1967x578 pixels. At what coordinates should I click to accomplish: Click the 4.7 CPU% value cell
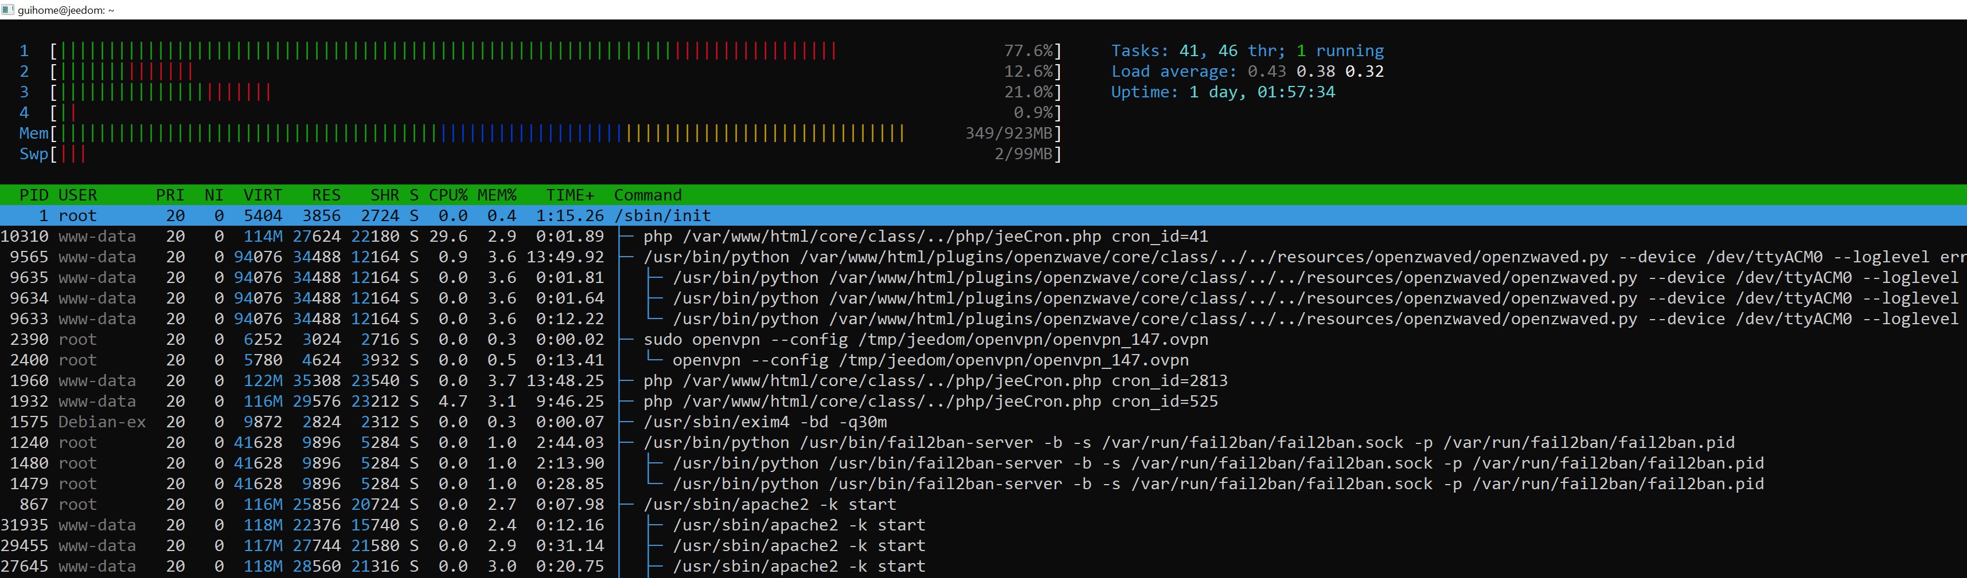click(x=453, y=401)
